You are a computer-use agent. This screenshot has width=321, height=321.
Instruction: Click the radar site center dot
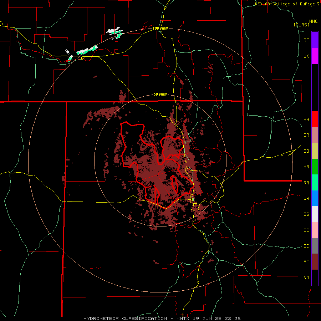tap(160, 160)
